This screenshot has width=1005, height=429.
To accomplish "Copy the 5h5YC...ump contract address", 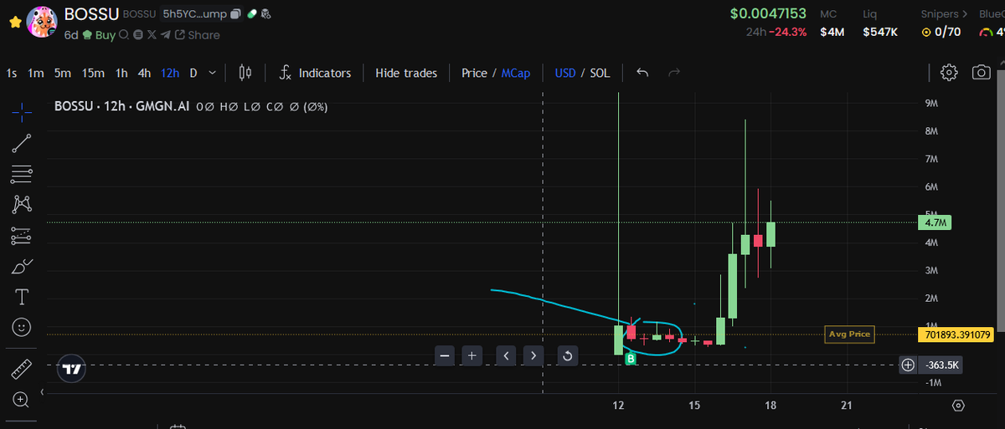I will (x=235, y=14).
